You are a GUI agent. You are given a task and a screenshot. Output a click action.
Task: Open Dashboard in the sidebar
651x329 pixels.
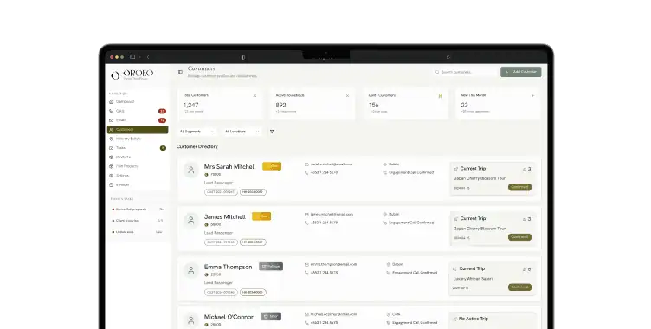pos(125,102)
